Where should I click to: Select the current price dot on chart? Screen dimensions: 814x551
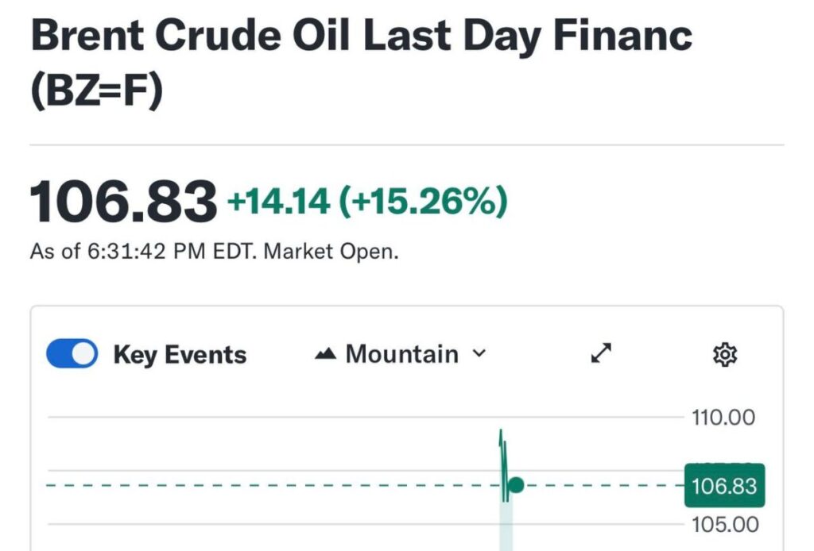[x=516, y=484]
